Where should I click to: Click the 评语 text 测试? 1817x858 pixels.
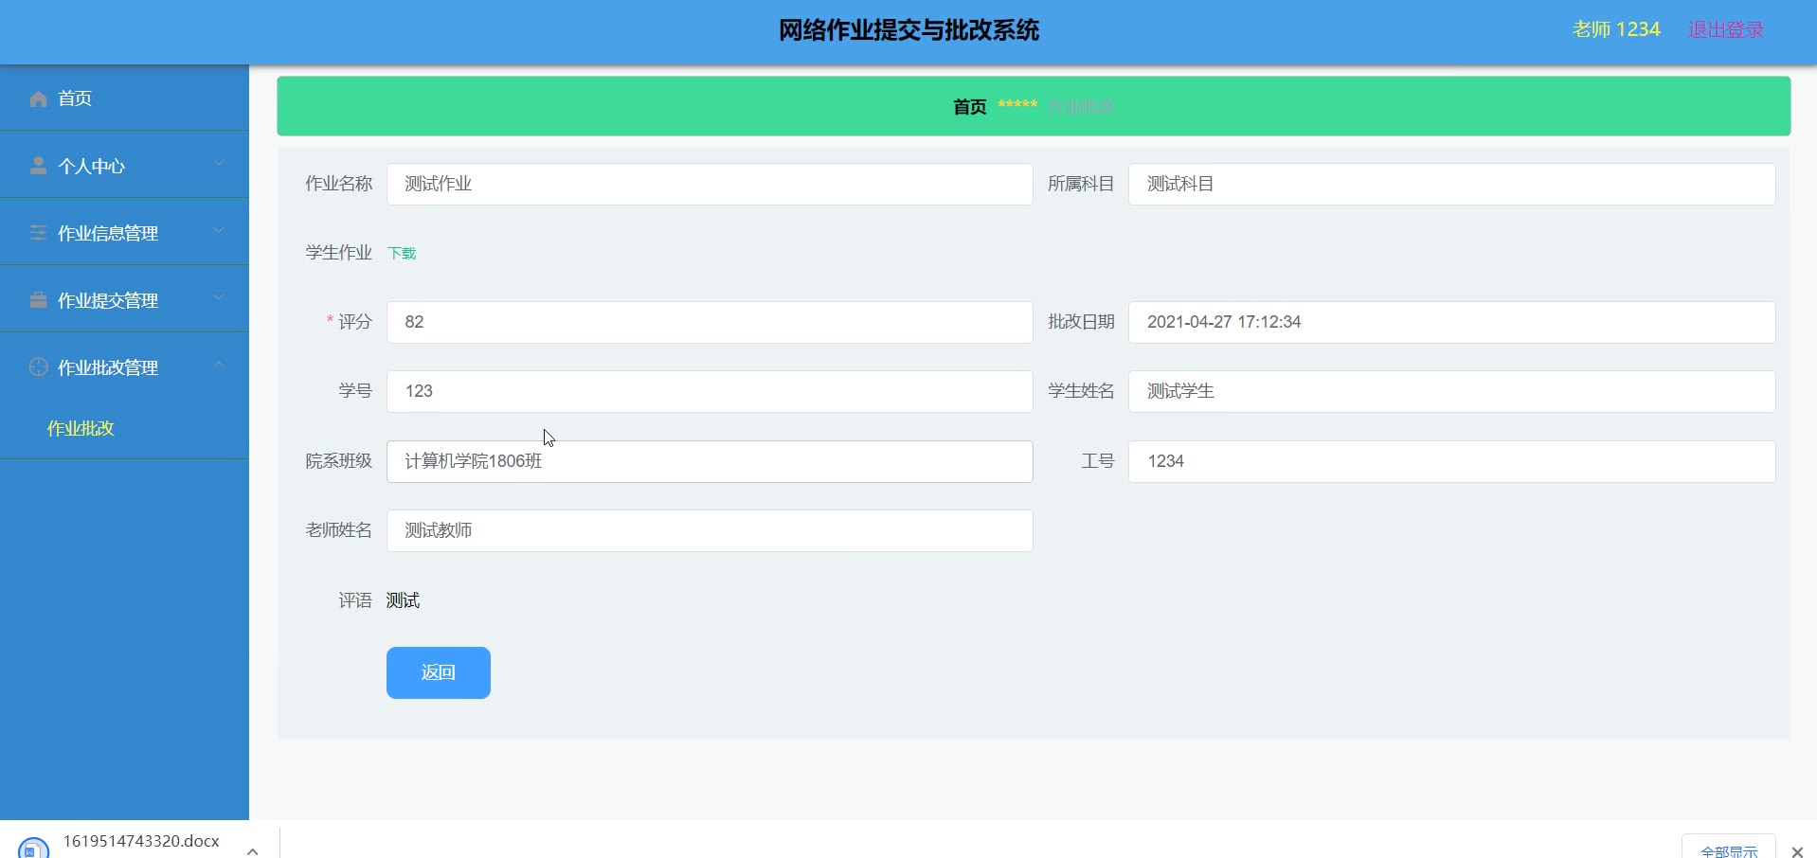[x=403, y=600]
